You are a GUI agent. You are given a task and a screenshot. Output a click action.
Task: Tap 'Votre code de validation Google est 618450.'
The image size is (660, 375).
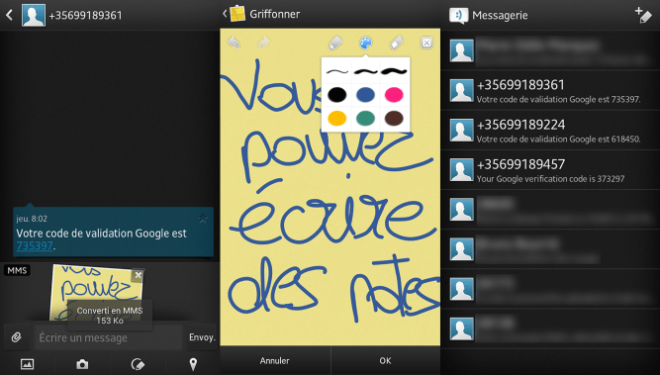[558, 139]
